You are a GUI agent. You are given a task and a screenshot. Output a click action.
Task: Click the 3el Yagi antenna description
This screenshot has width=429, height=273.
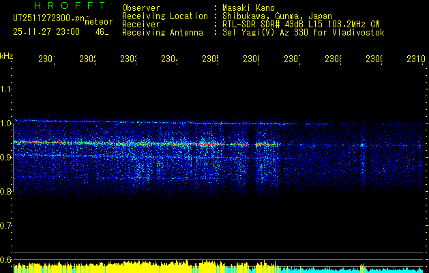point(304,33)
